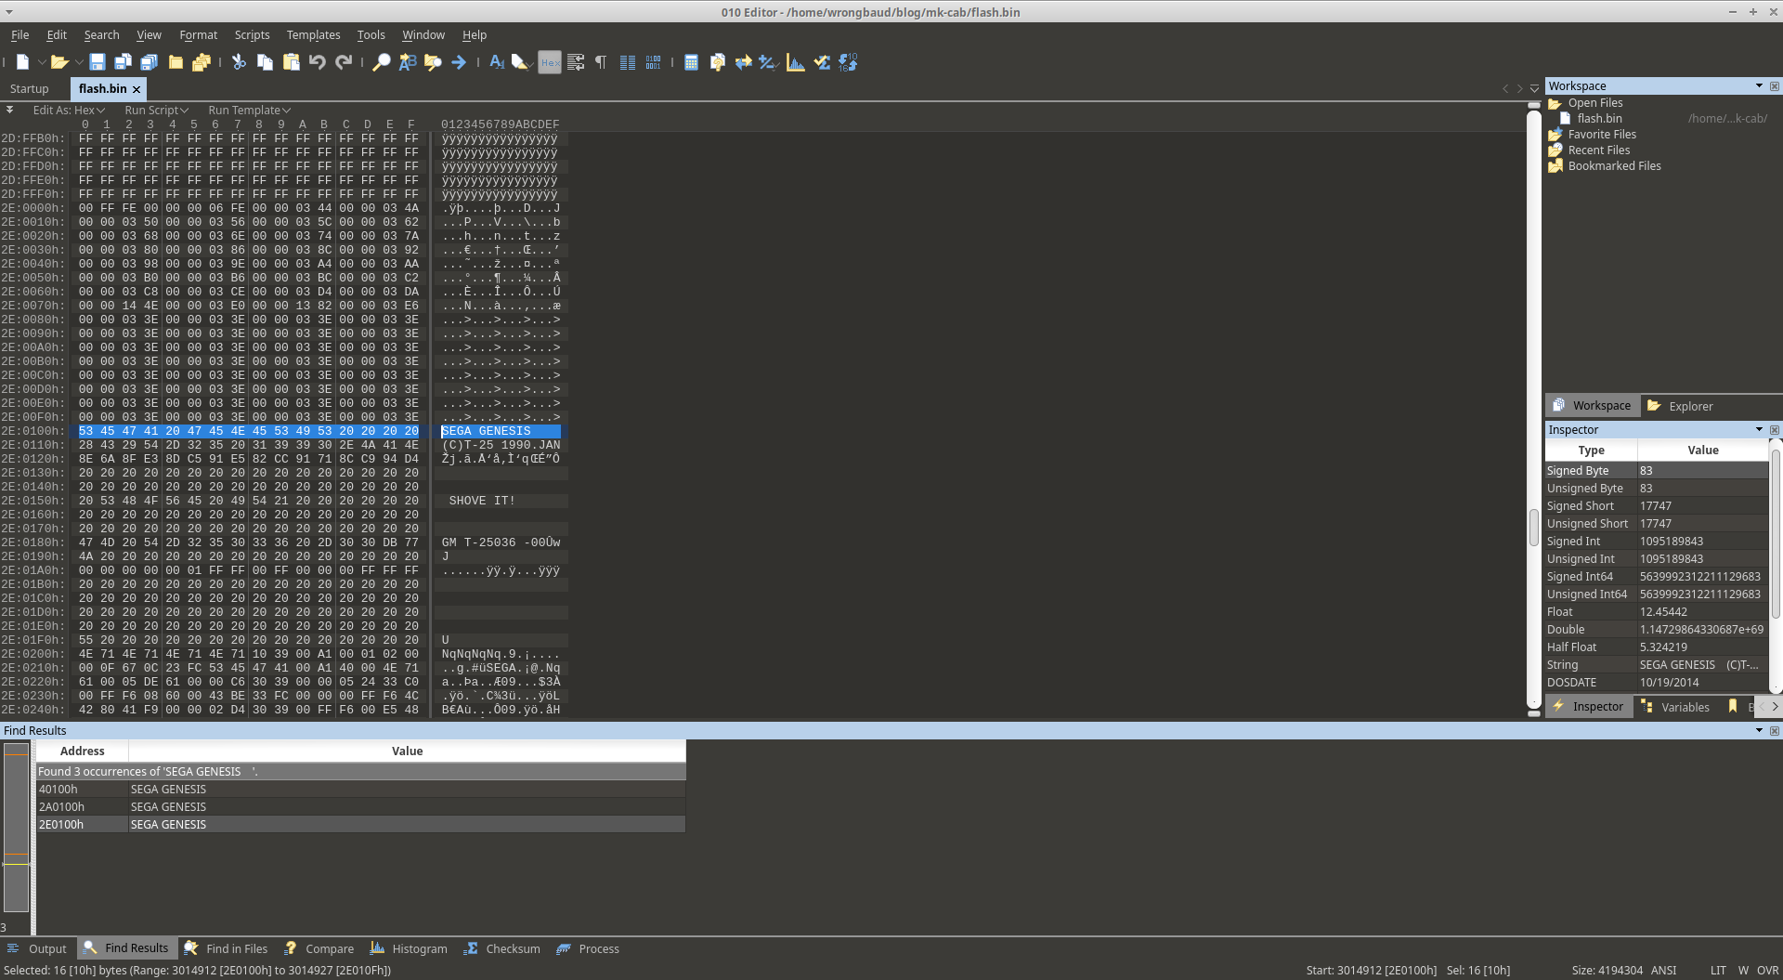Open the Calculator toolbar icon

pyautogui.click(x=691, y=62)
